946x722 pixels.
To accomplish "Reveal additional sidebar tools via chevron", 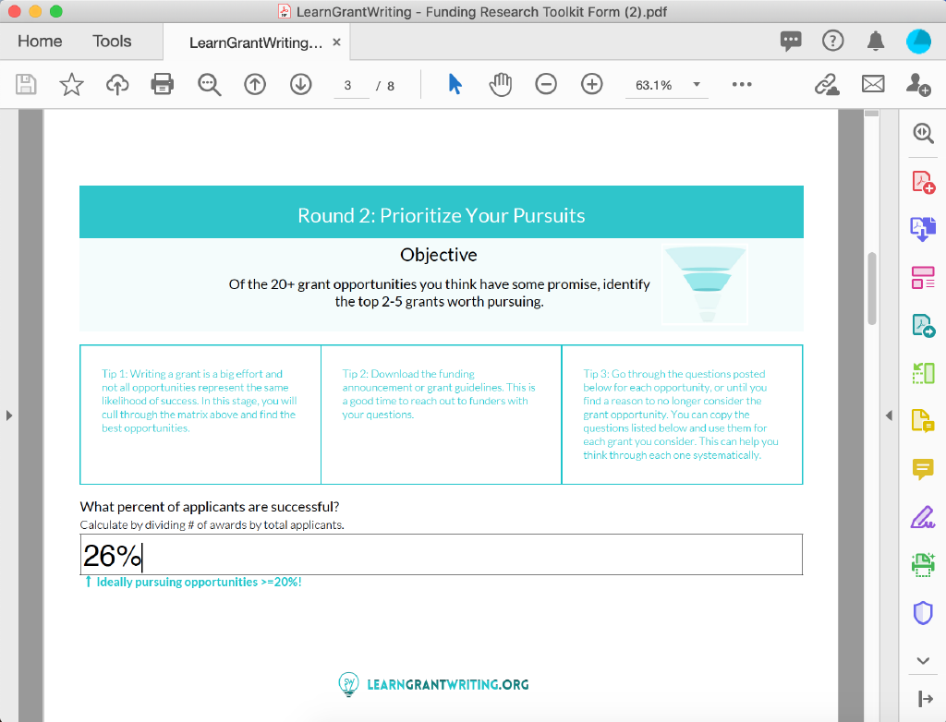I will pyautogui.click(x=922, y=660).
